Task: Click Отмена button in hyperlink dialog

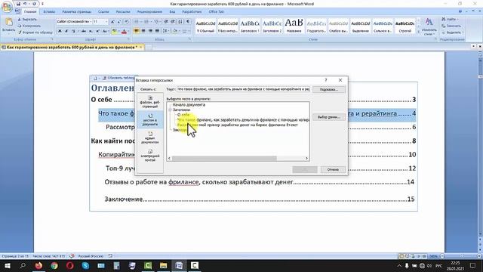Action: pos(333,169)
